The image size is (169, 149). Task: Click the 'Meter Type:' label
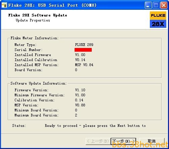26,45
